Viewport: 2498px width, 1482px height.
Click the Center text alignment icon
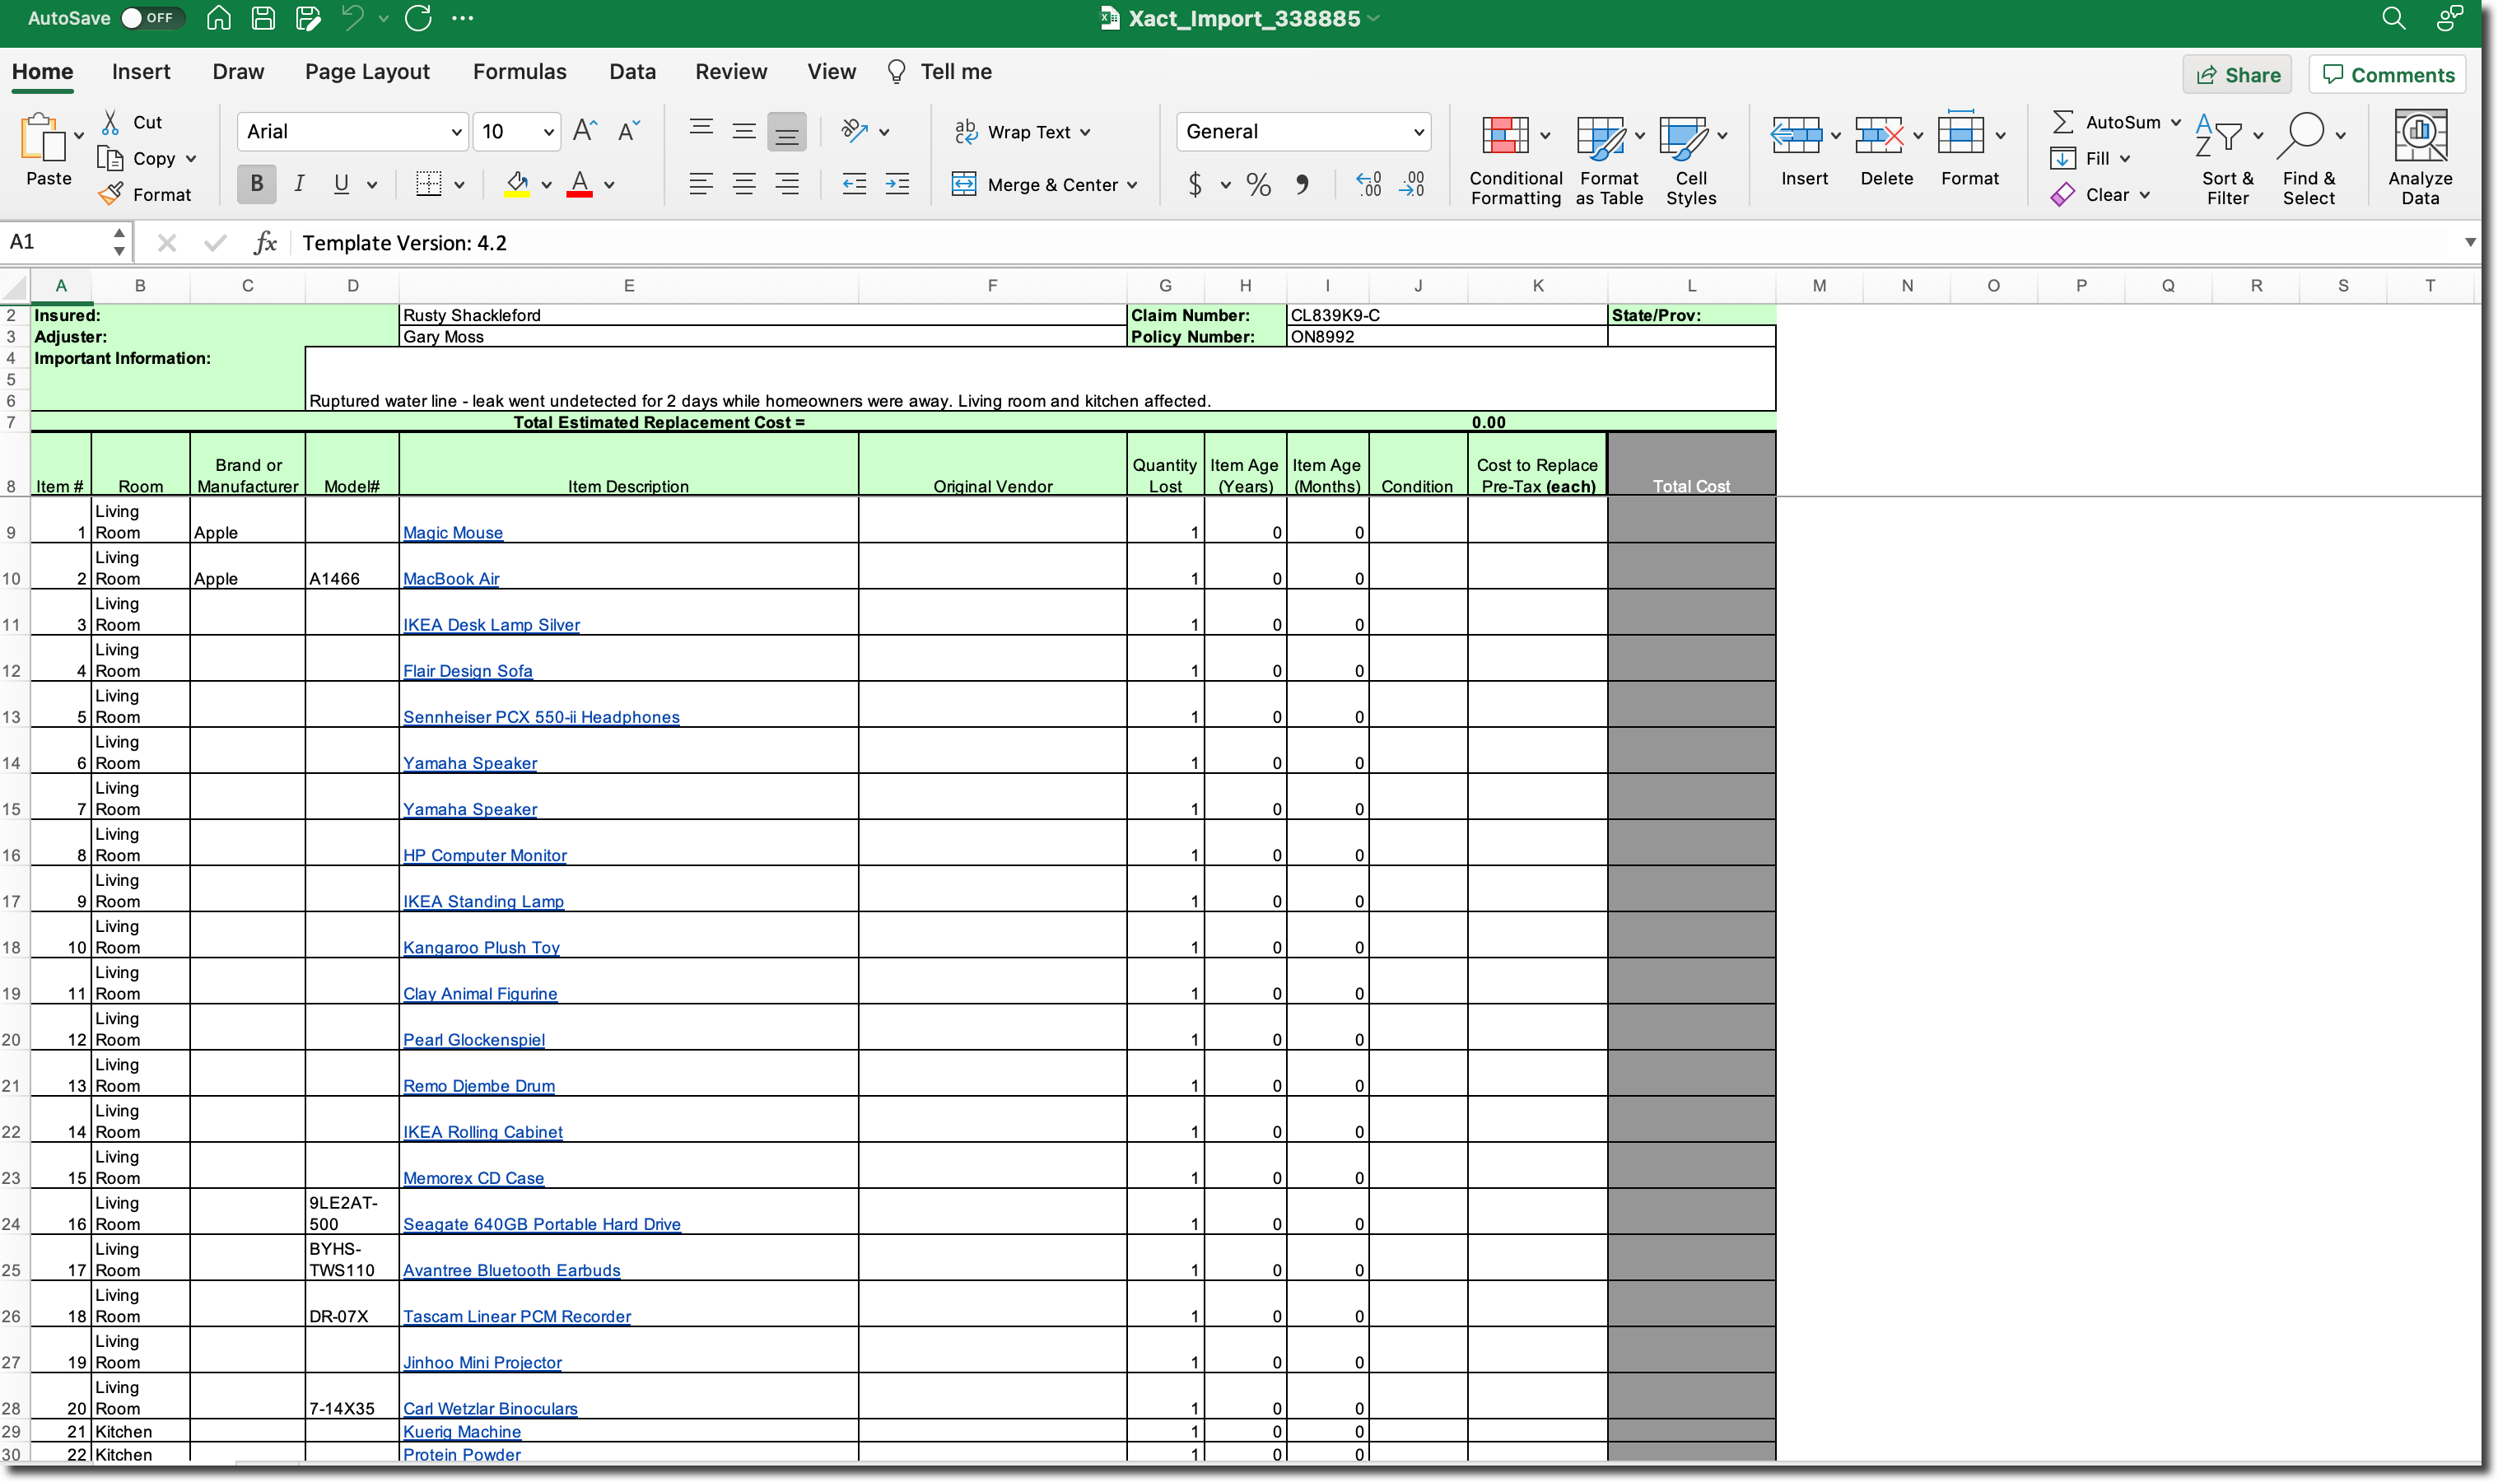[743, 184]
